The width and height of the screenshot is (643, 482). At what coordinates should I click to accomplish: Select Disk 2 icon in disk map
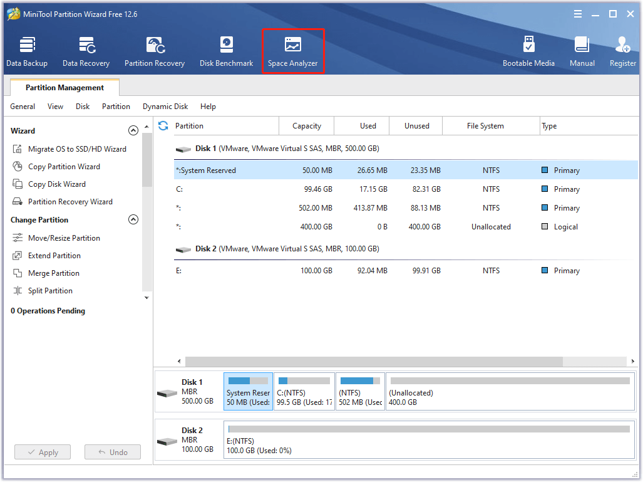click(167, 442)
